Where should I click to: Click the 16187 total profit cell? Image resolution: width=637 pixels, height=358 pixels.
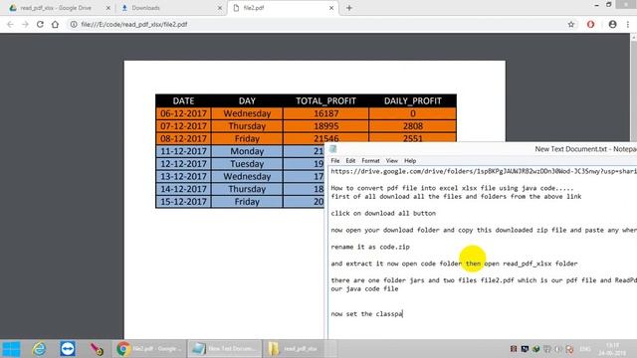point(325,113)
